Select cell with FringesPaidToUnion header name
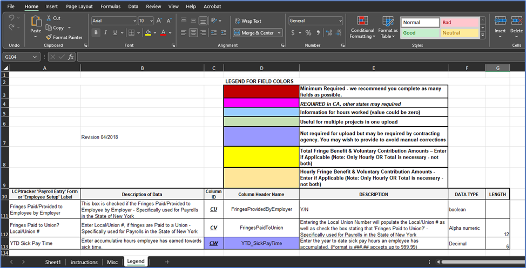The height and width of the screenshot is (268, 526). [261, 228]
